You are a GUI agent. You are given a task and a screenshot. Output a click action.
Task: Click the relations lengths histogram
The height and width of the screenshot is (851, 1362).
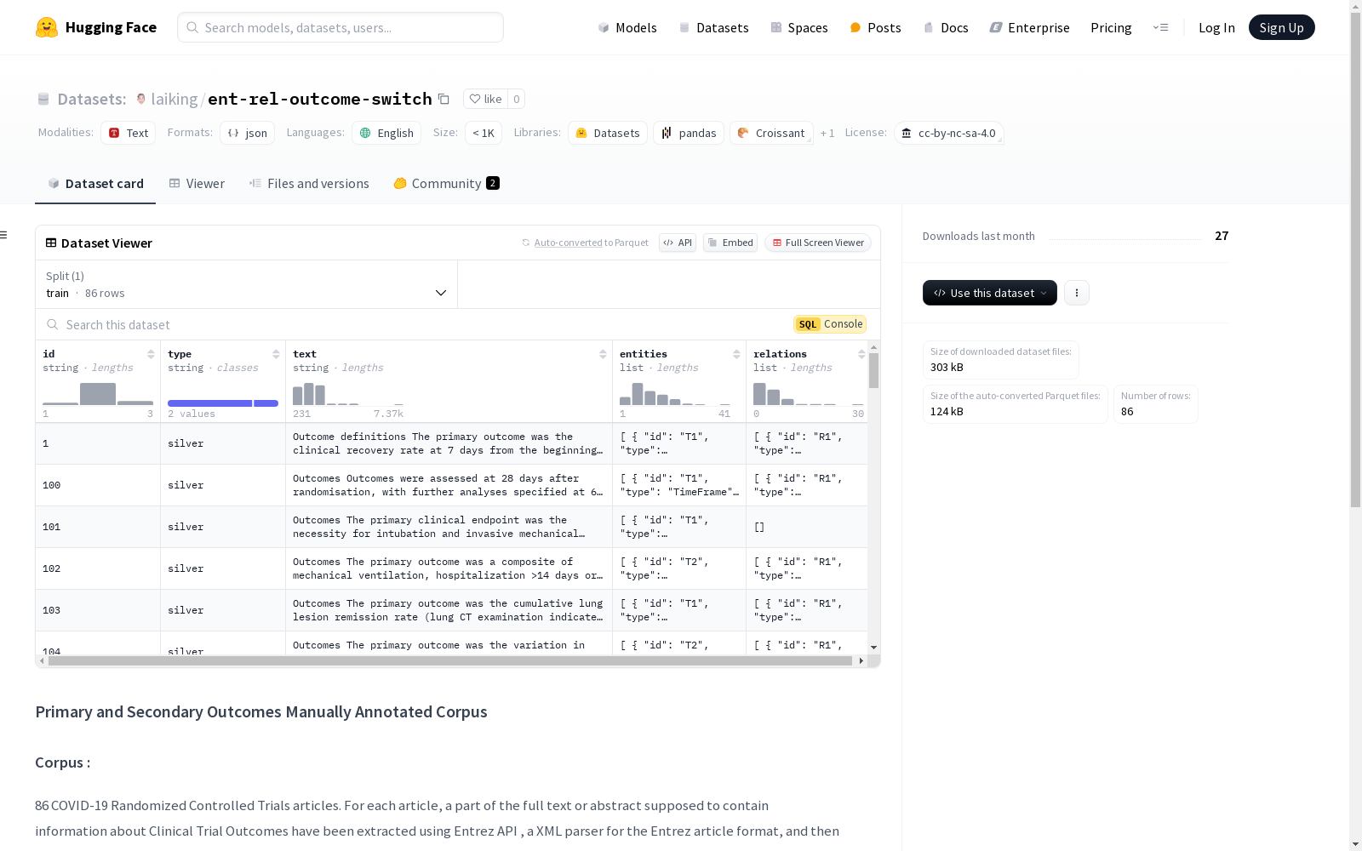coord(809,393)
